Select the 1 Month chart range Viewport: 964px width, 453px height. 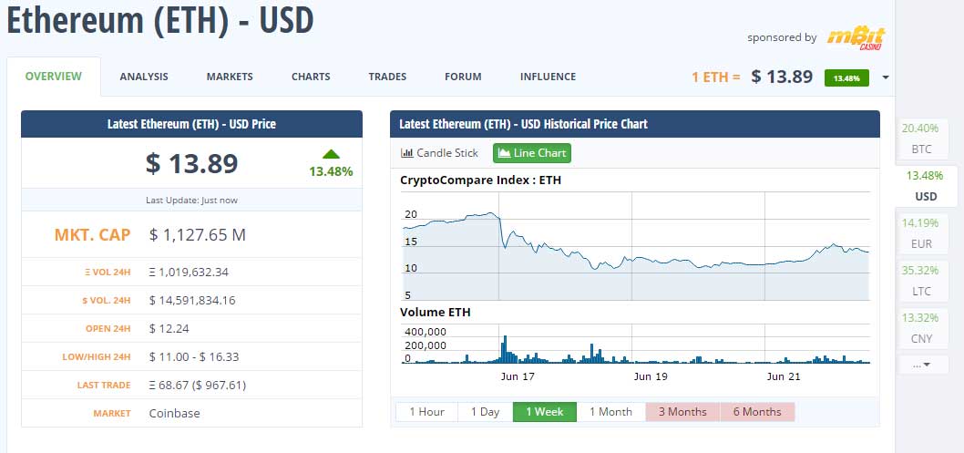(x=610, y=412)
